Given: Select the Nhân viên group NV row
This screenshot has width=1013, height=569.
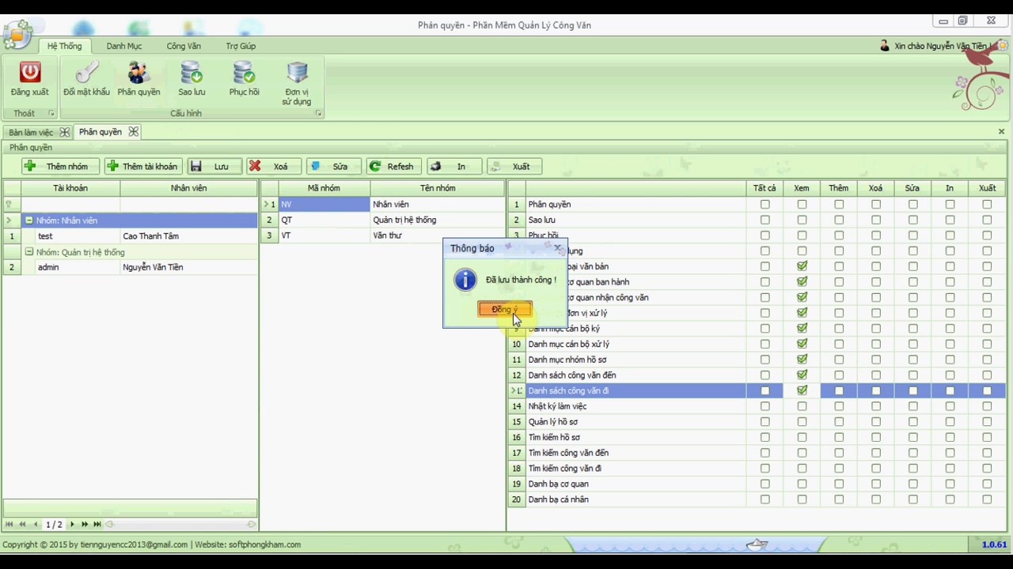Looking at the screenshot, I should click(x=383, y=204).
